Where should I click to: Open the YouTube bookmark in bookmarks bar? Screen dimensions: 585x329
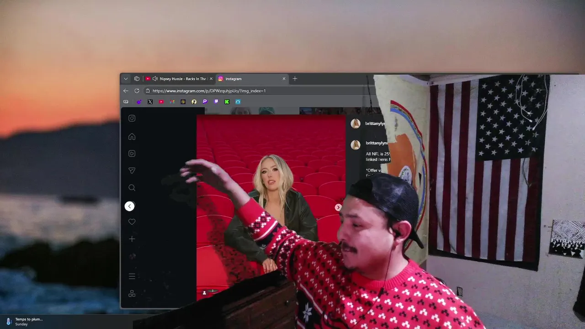pyautogui.click(x=161, y=101)
